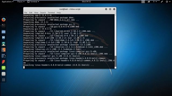
Task: Open terminal File menu
Action: tap(26, 13)
